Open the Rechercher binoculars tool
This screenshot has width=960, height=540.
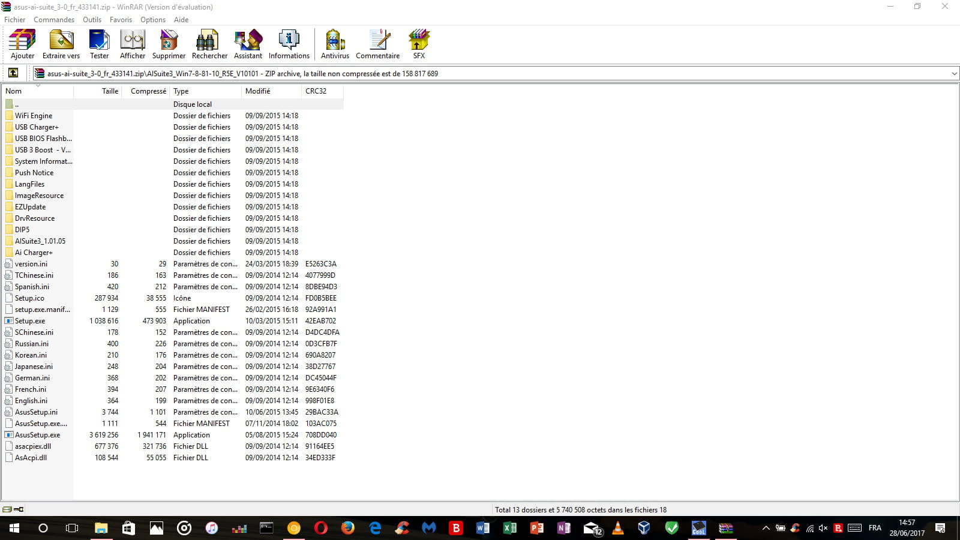(209, 44)
